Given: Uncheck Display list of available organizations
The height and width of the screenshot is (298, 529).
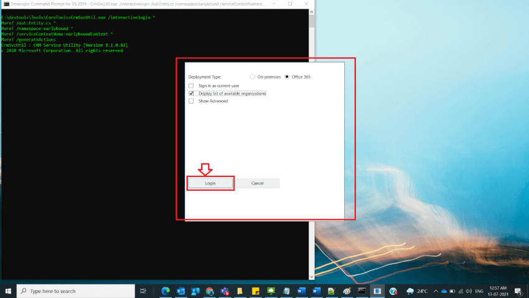Looking at the screenshot, I should pos(191,94).
